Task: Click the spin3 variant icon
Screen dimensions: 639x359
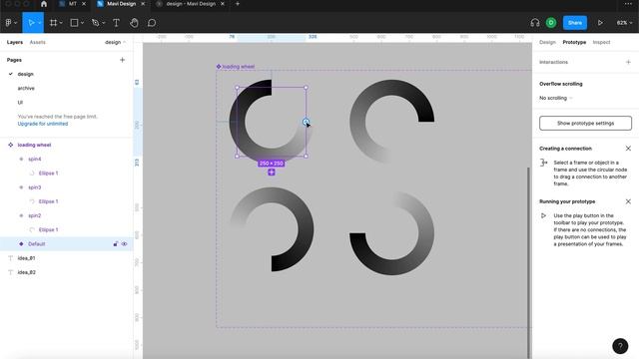Action: click(21, 187)
